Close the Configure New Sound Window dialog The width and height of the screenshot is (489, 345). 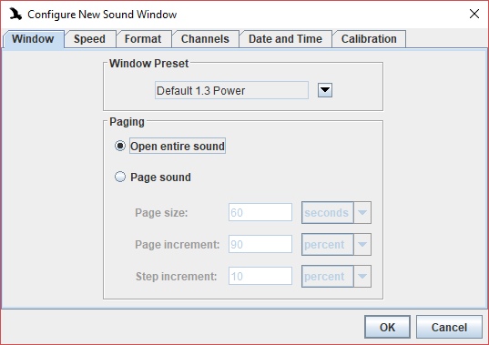[474, 14]
